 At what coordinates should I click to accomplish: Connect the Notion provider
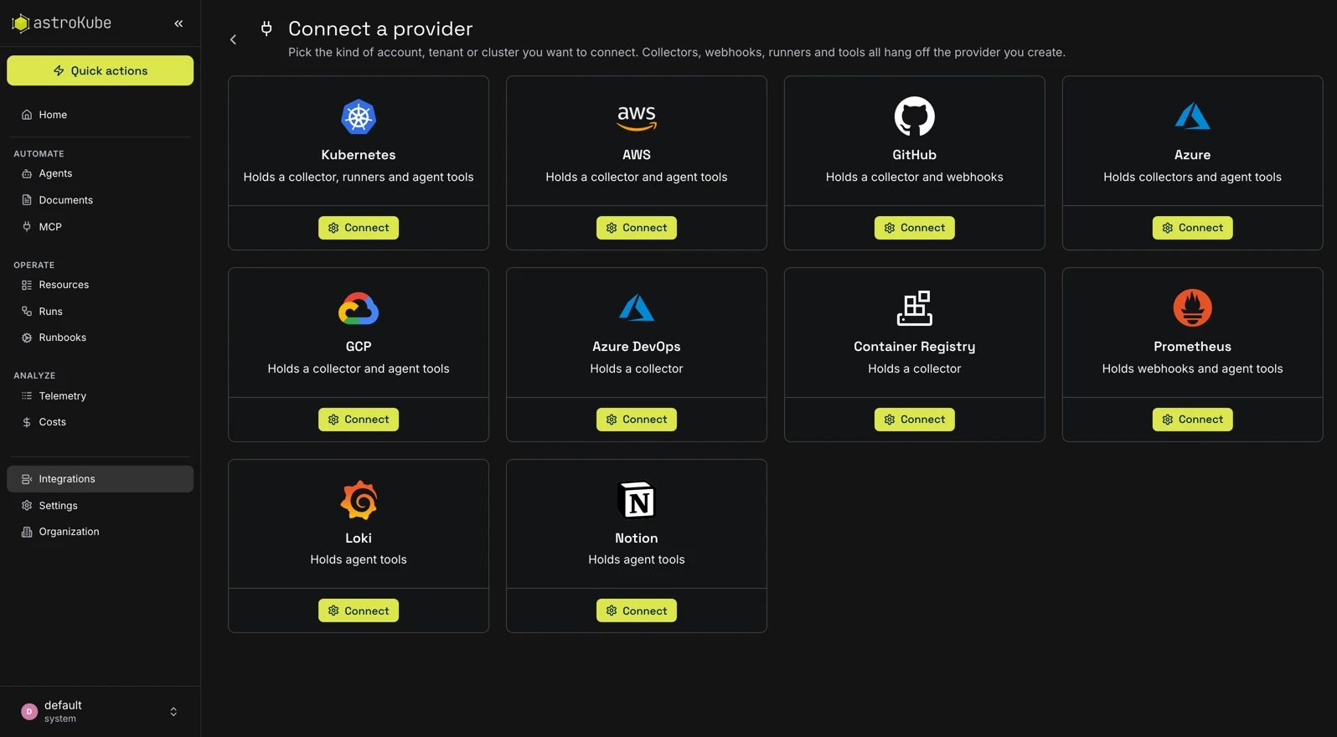pyautogui.click(x=637, y=611)
